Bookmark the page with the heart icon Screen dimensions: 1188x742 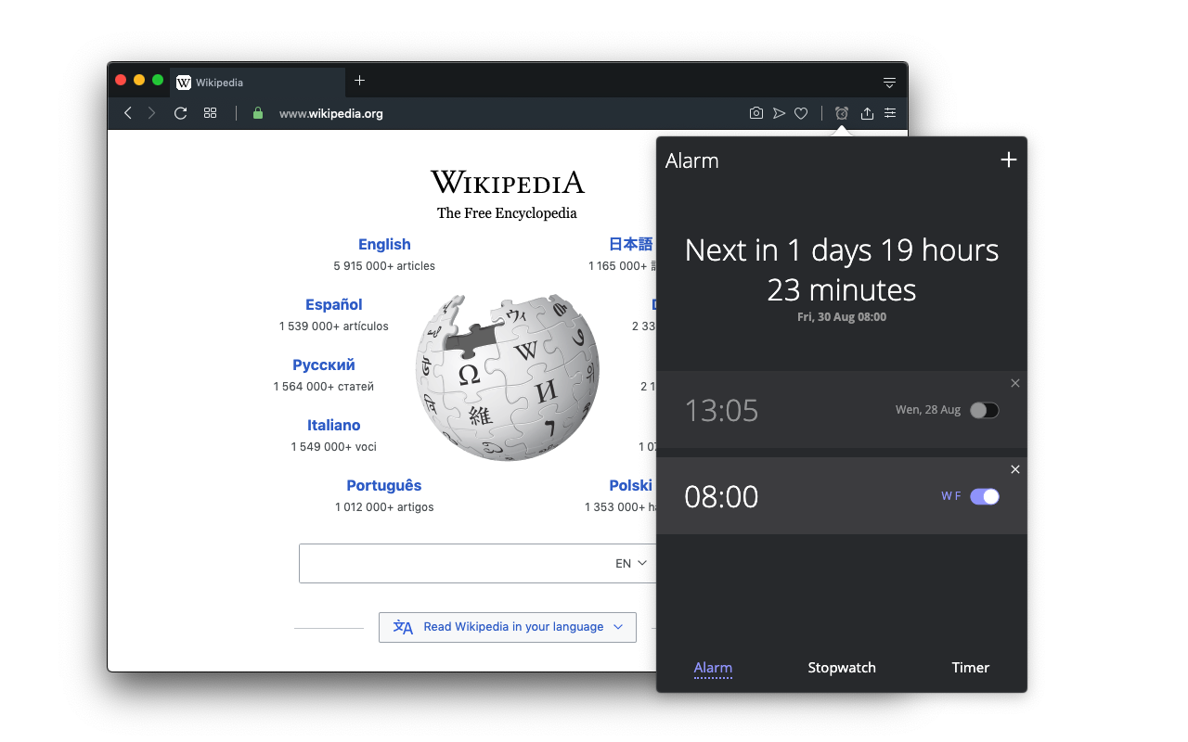click(801, 113)
